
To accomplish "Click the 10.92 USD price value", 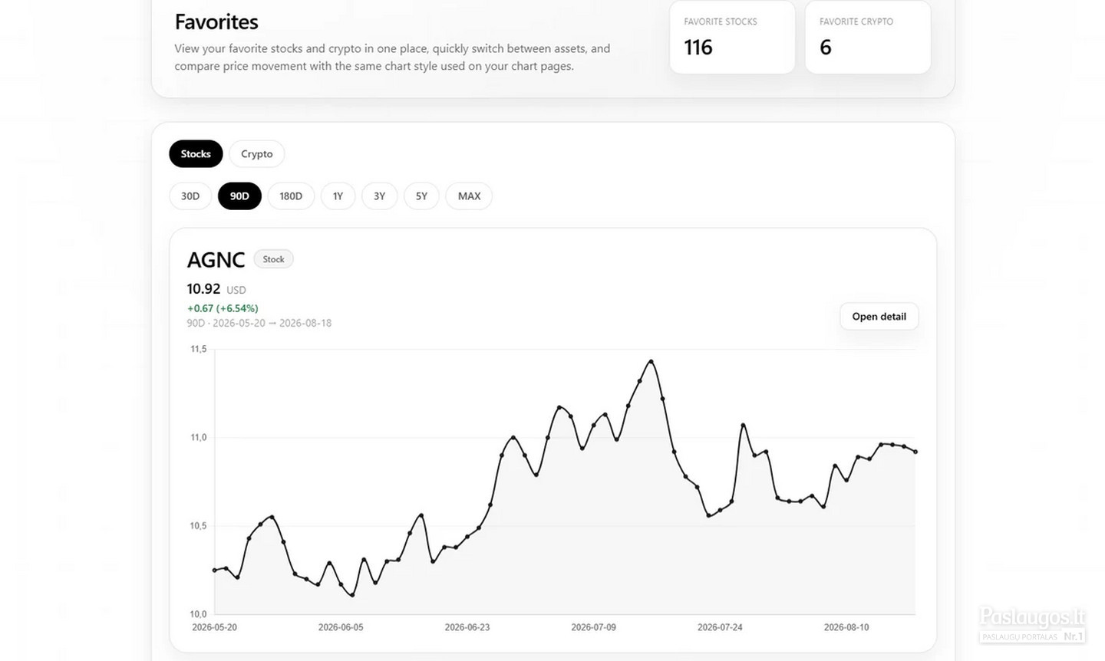I will pos(216,289).
